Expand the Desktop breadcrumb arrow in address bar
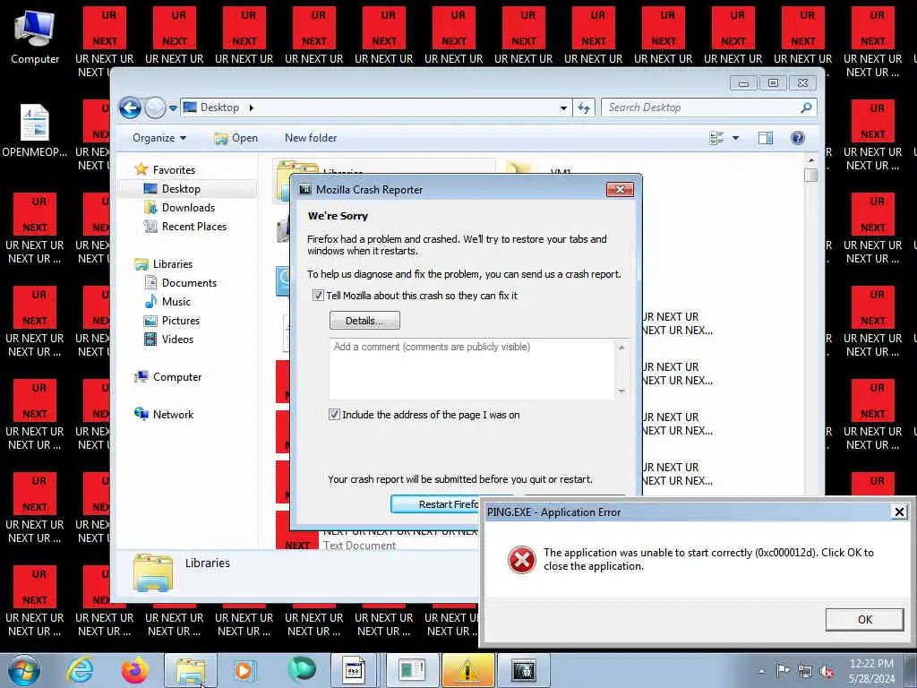The image size is (917, 688). [x=252, y=107]
